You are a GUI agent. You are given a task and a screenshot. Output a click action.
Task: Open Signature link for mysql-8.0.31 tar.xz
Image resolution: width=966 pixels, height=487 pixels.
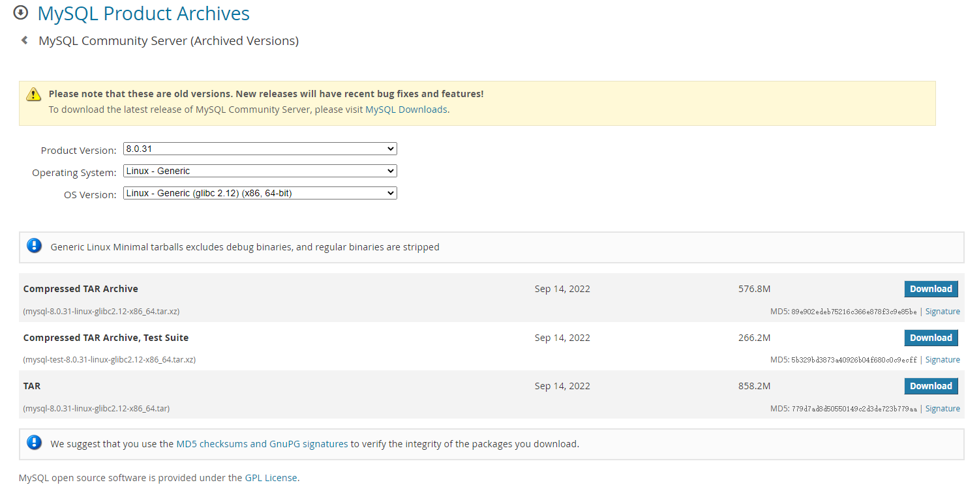943,312
